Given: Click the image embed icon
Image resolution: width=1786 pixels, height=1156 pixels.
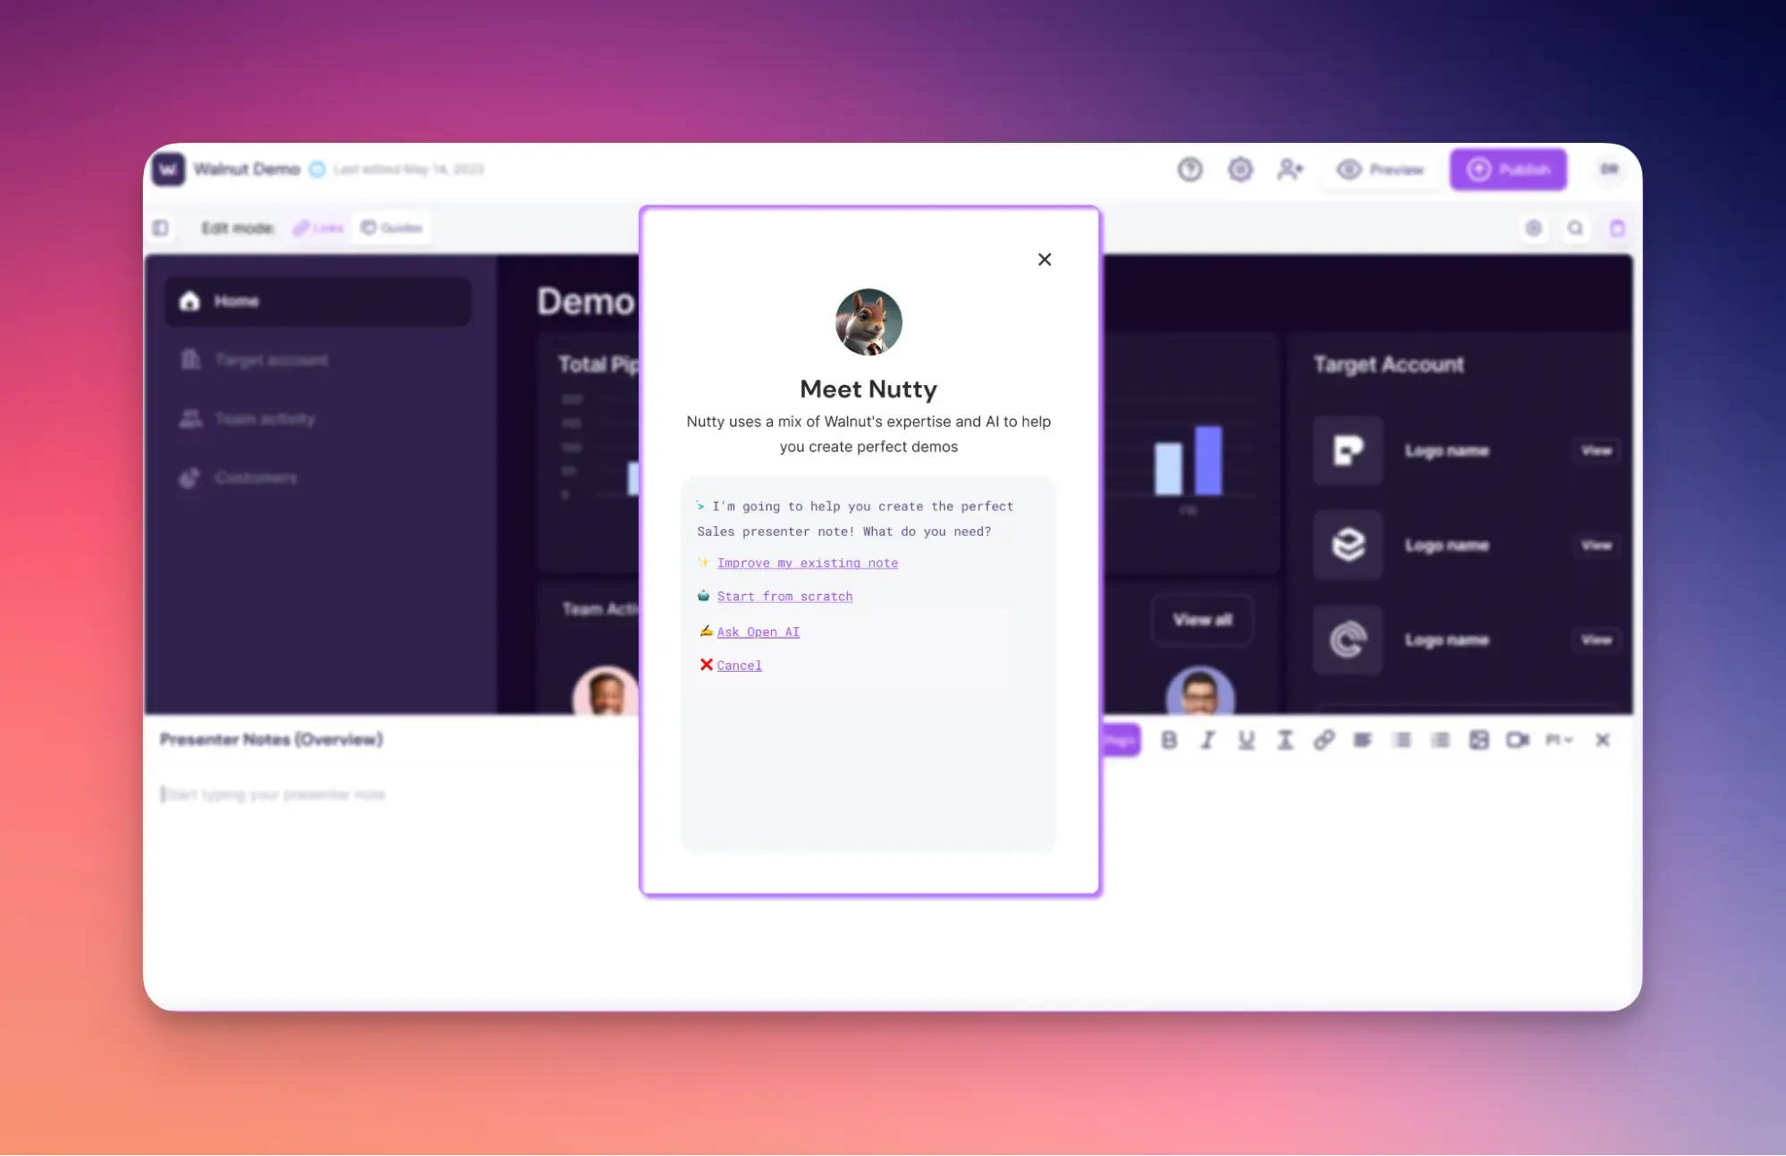Looking at the screenshot, I should 1478,740.
